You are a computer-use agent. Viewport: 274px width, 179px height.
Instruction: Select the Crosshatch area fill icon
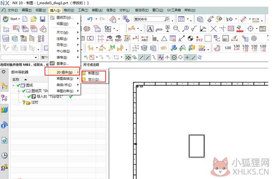(x=231, y=29)
